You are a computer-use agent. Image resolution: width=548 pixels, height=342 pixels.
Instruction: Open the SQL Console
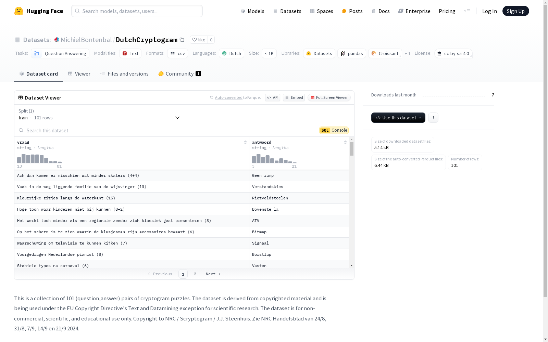click(x=334, y=130)
